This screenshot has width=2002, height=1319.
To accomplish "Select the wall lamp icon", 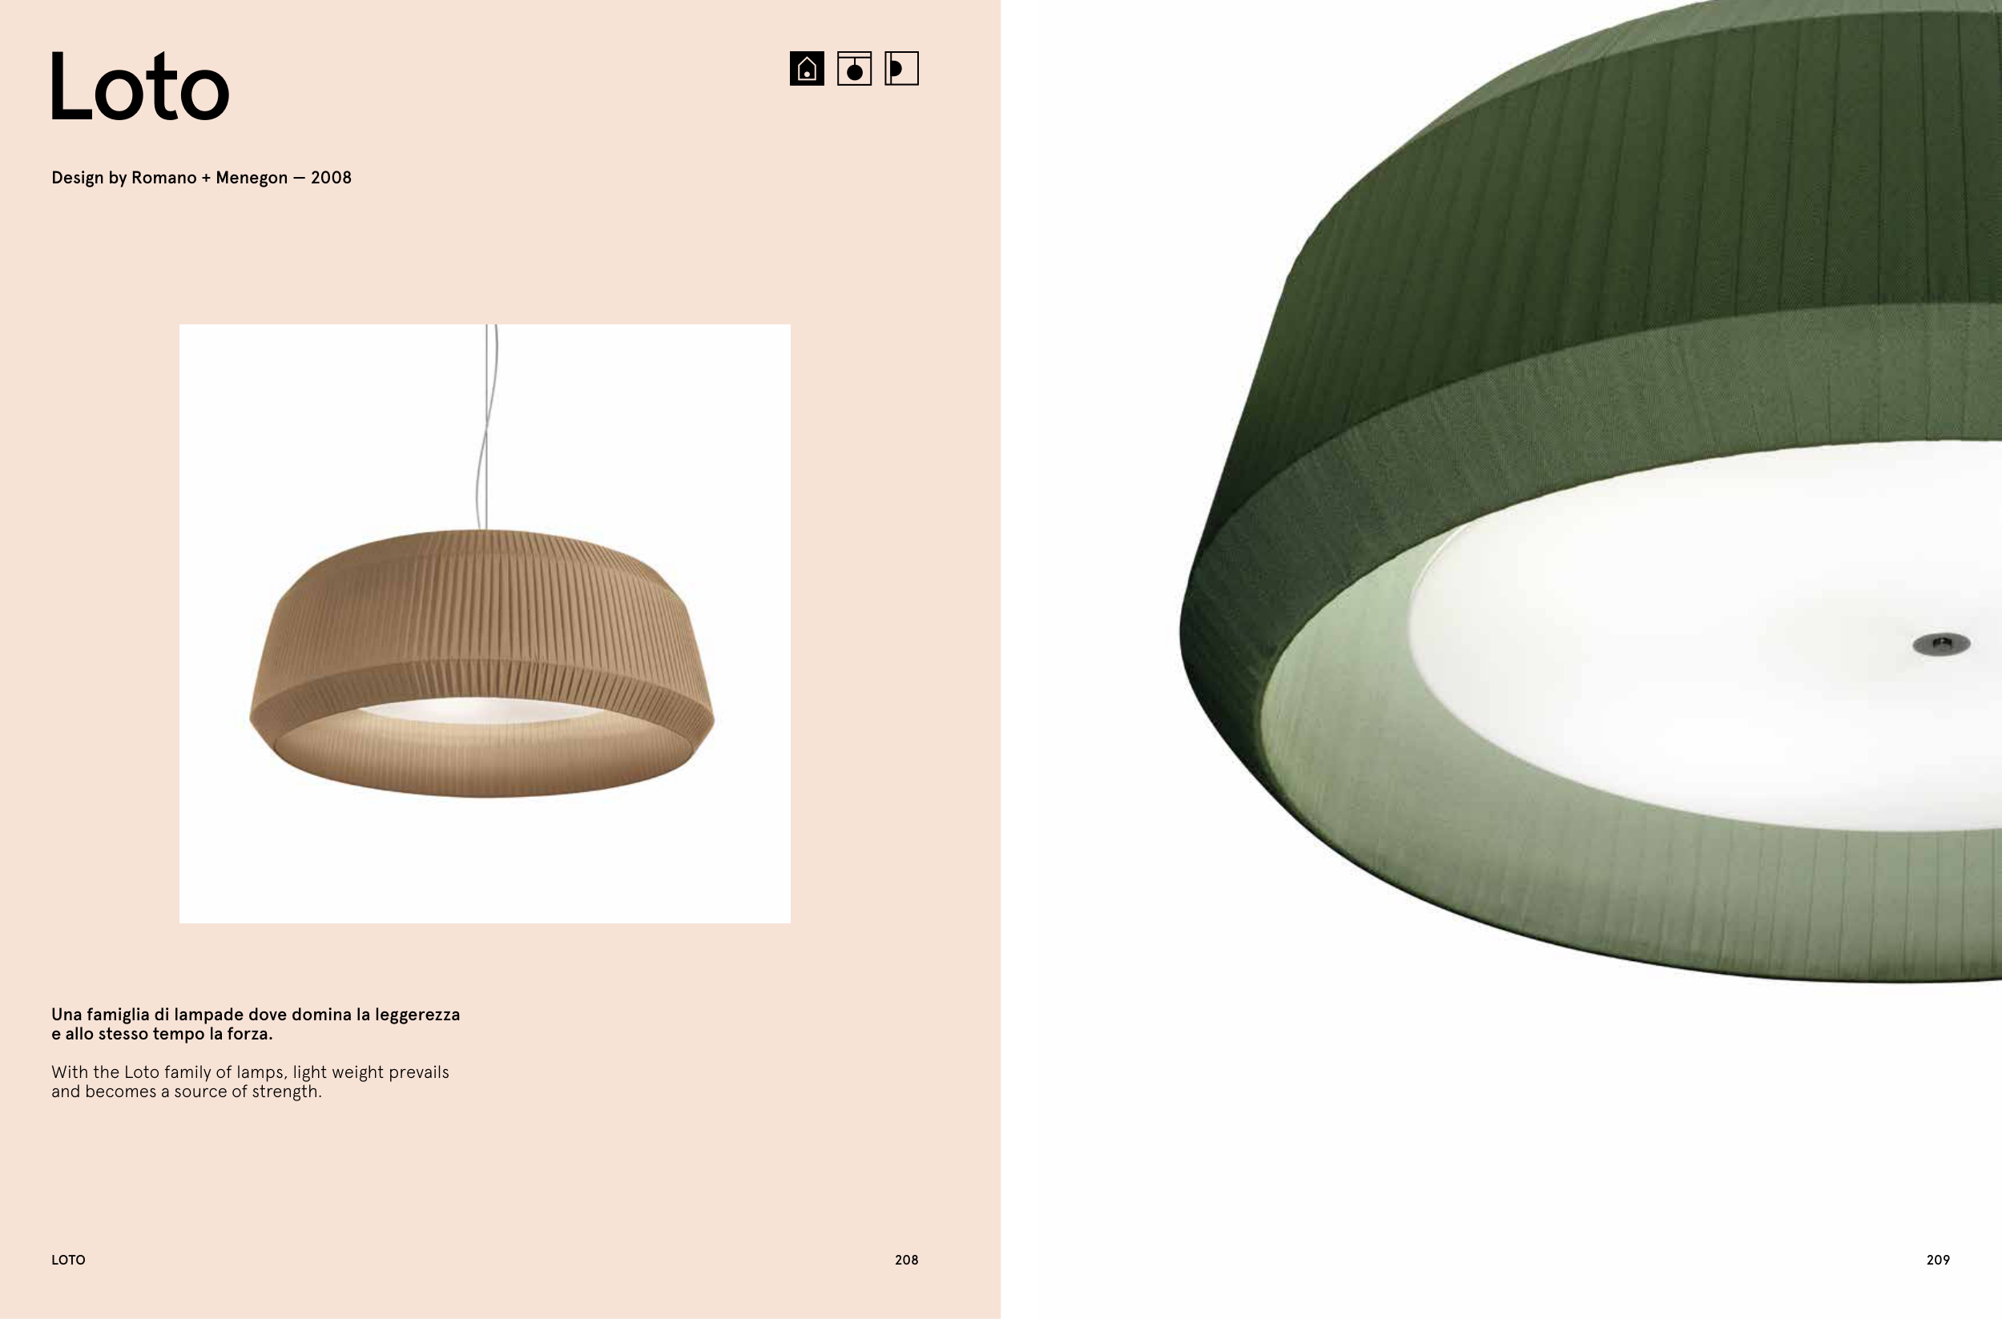I will pyautogui.click(x=900, y=68).
